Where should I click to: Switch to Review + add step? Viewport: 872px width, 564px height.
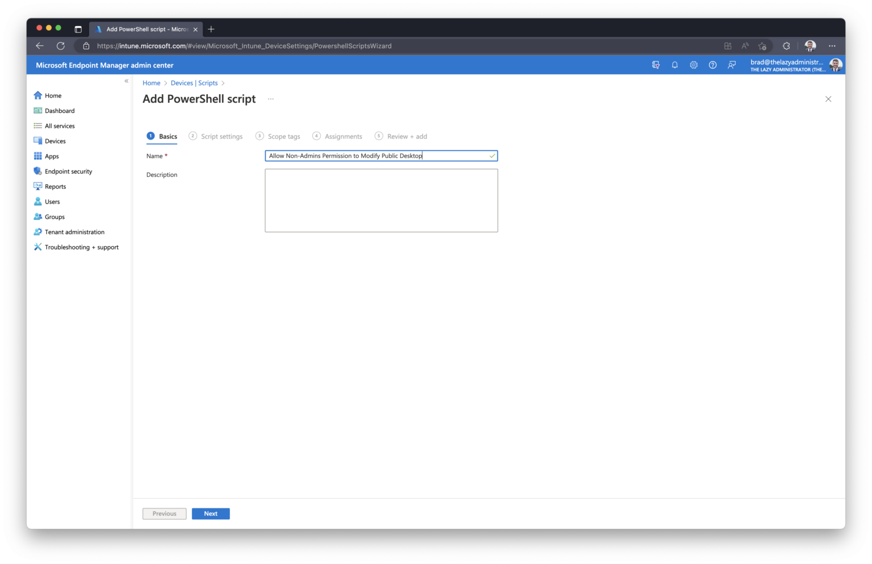pos(401,136)
